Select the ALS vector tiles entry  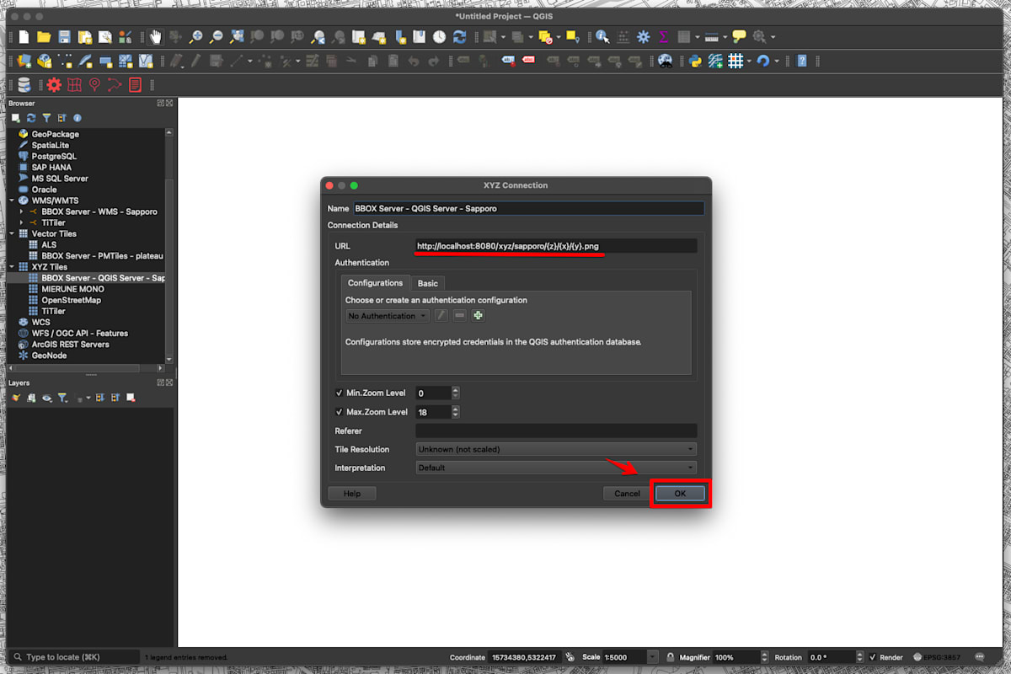point(49,244)
